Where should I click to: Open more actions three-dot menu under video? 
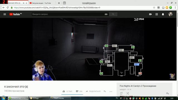(111, 91)
